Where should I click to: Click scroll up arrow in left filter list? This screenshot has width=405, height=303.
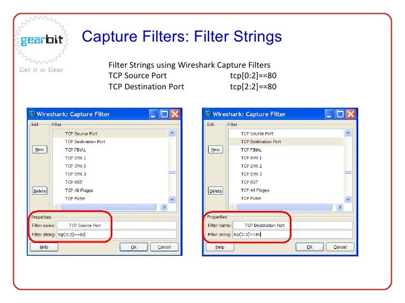coord(172,133)
